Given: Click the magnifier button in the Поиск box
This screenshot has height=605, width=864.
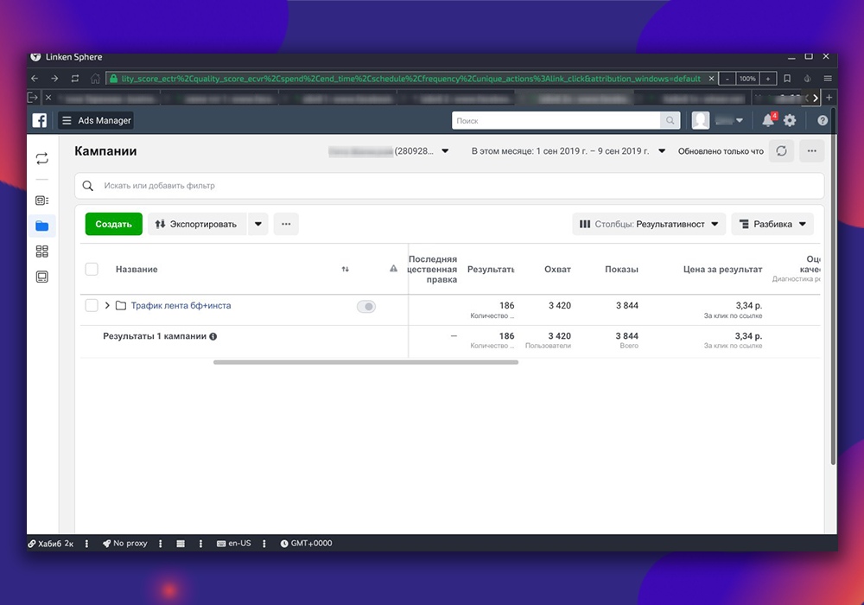Looking at the screenshot, I should [670, 120].
